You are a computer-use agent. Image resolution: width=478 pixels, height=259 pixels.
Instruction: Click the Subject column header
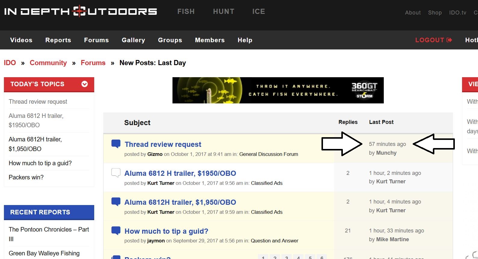pos(137,123)
